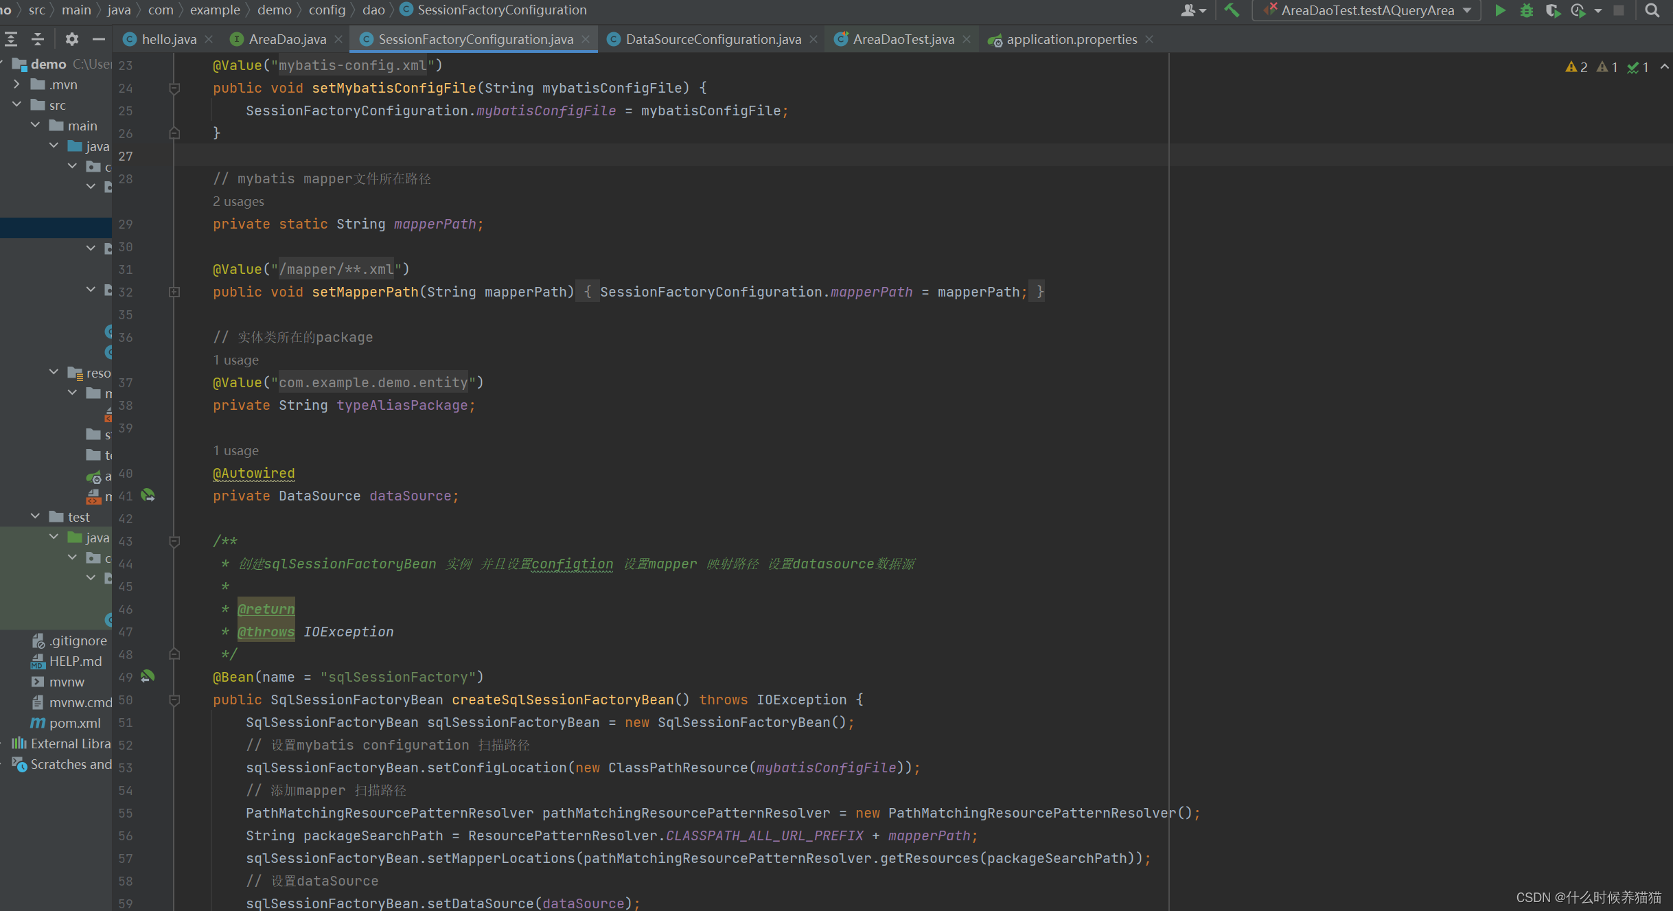Fold the Javadoc comment on line 43
Viewport: 1673px width, 911px height.
(x=174, y=541)
